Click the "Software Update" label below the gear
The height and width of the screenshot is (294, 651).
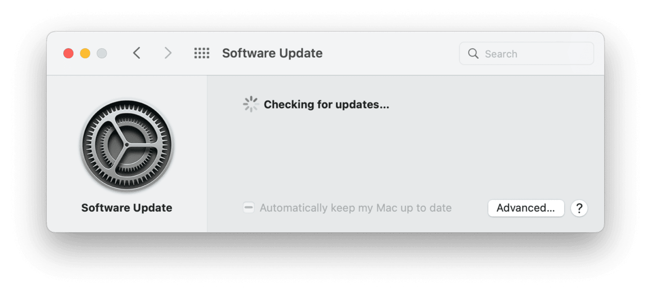pos(126,208)
